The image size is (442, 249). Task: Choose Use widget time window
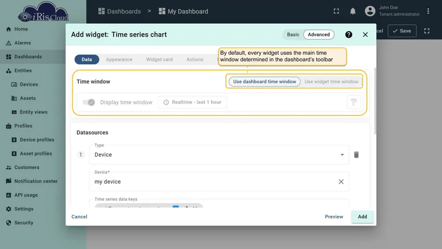click(331, 81)
